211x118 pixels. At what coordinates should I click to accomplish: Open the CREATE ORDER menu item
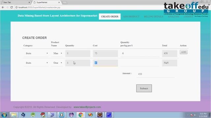click(110, 17)
